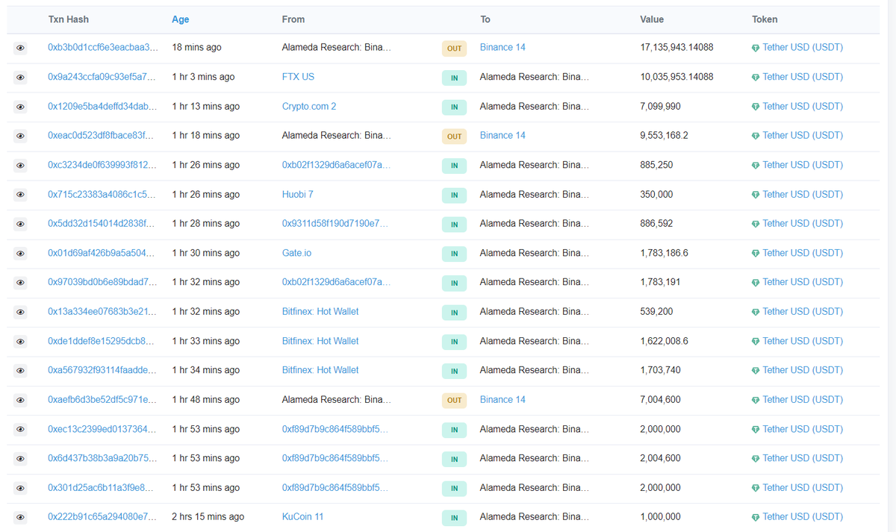
Task: Open transaction hash 0x01d69af426b9a5a504
Action: [x=102, y=253]
